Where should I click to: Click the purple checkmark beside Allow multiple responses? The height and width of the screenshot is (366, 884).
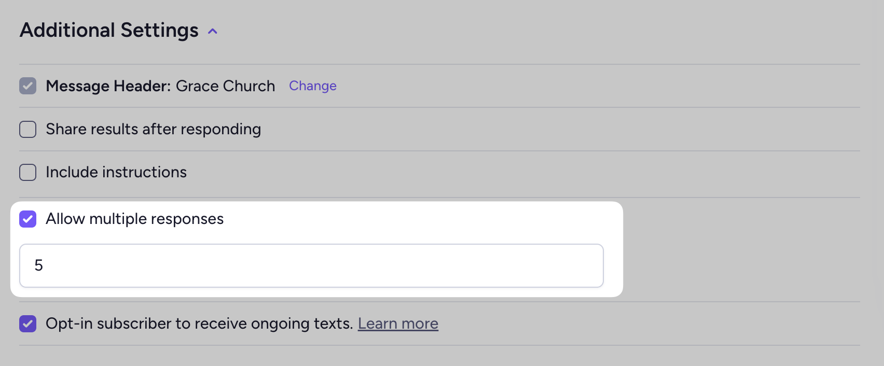(x=28, y=219)
